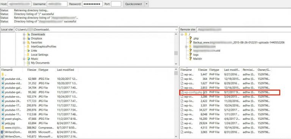Click the Dropbox folder icon in local tree
This screenshot has height=139, width=291.
click(28, 38)
